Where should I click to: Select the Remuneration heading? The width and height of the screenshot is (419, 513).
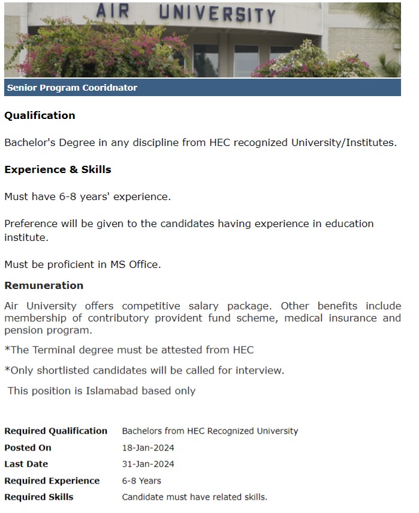click(44, 285)
